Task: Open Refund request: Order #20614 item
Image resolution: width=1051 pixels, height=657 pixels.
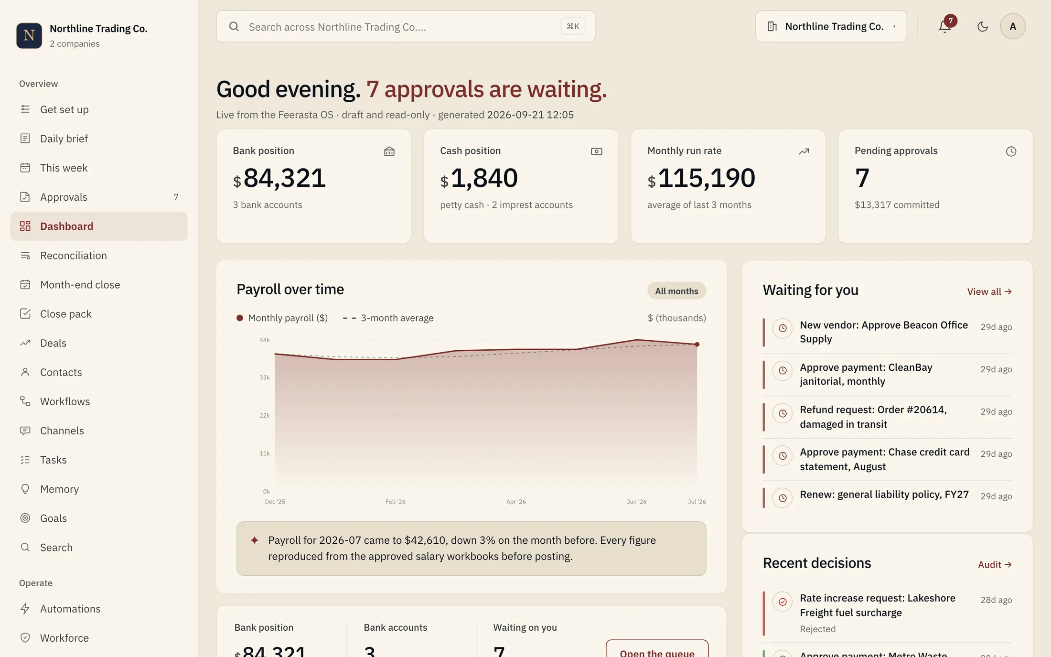Action: click(x=887, y=417)
